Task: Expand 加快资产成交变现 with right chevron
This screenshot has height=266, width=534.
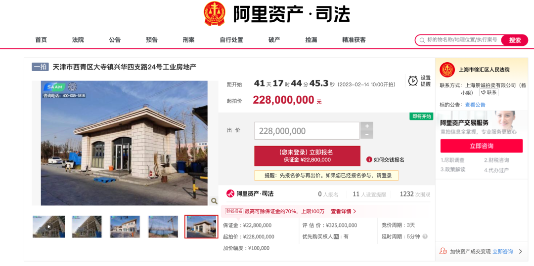Action: point(520,251)
